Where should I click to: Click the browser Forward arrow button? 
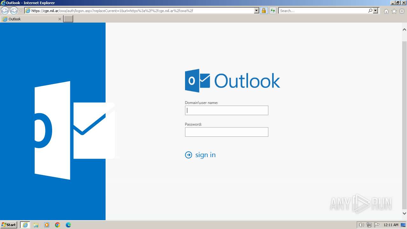click(x=14, y=11)
